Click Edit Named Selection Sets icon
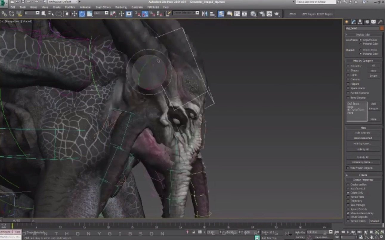Screen dimensions: 385x240 pyautogui.click(x=168, y=14)
